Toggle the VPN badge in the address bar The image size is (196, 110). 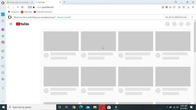pos(30,7)
